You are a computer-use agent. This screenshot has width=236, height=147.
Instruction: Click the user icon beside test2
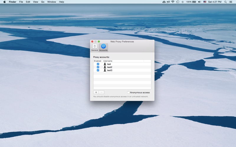click(105, 67)
